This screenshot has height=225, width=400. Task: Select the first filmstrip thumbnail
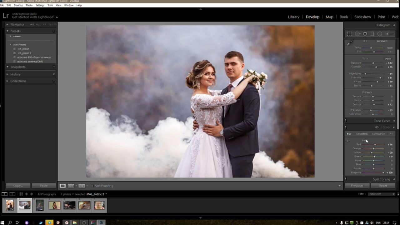(x=10, y=205)
